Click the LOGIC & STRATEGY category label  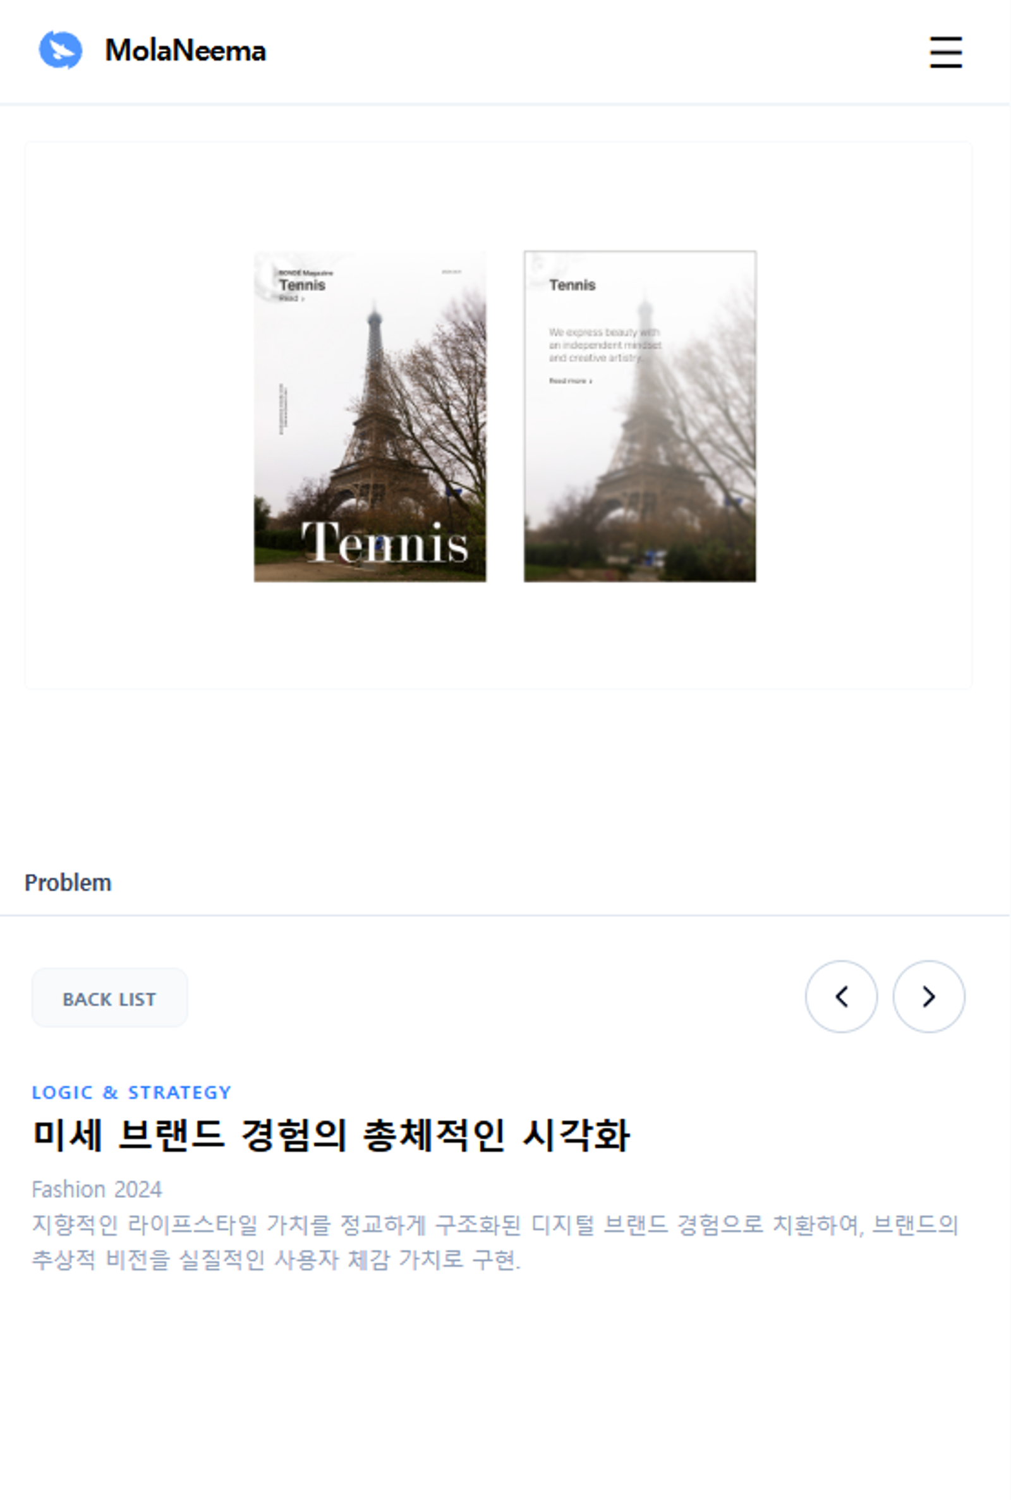coord(131,1092)
